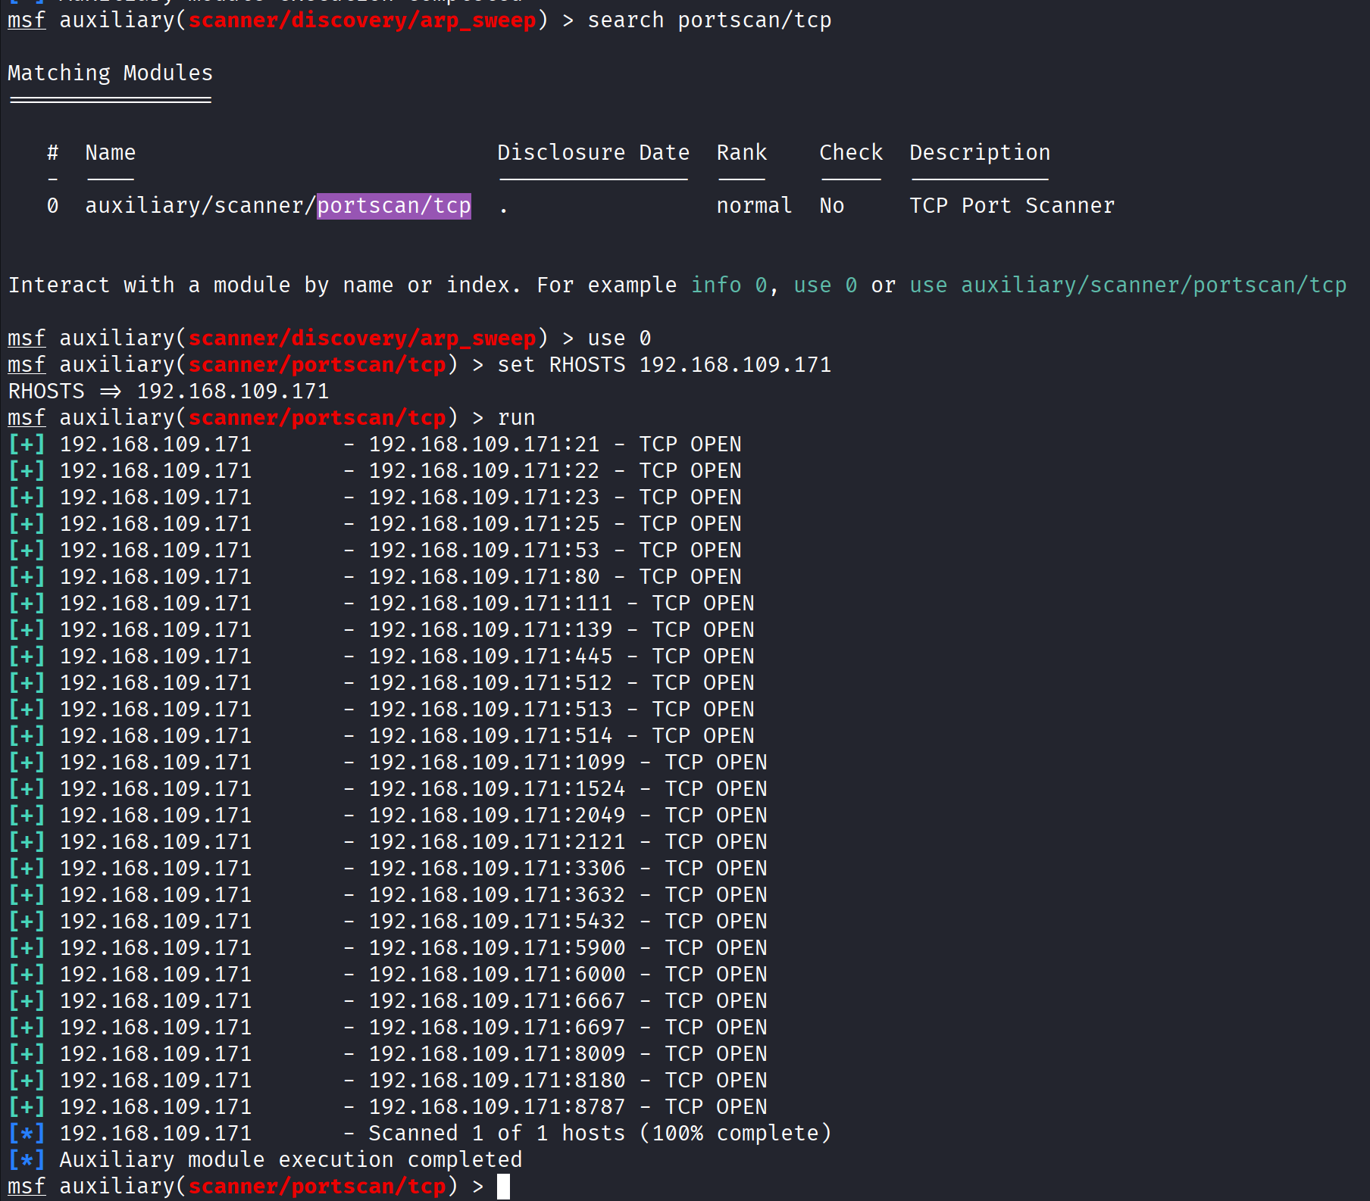Click the 'use 0' command line

(619, 338)
